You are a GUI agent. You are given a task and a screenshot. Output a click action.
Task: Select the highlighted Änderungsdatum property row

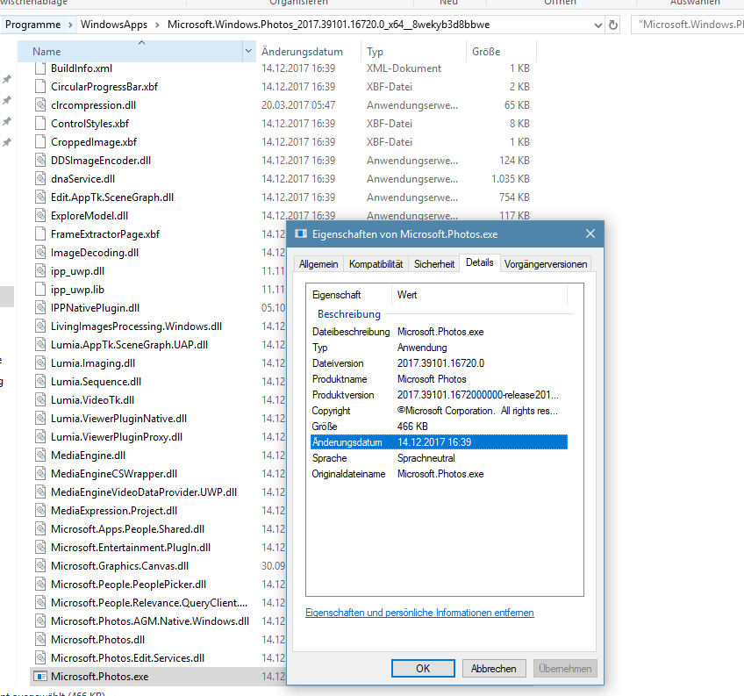point(439,442)
